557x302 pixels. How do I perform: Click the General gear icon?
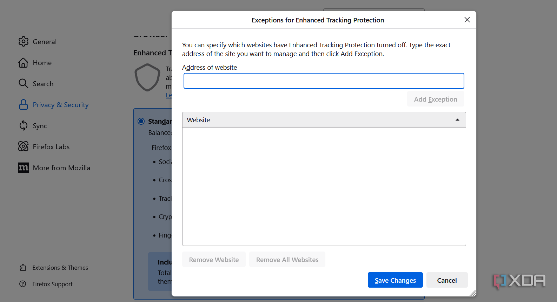click(24, 41)
